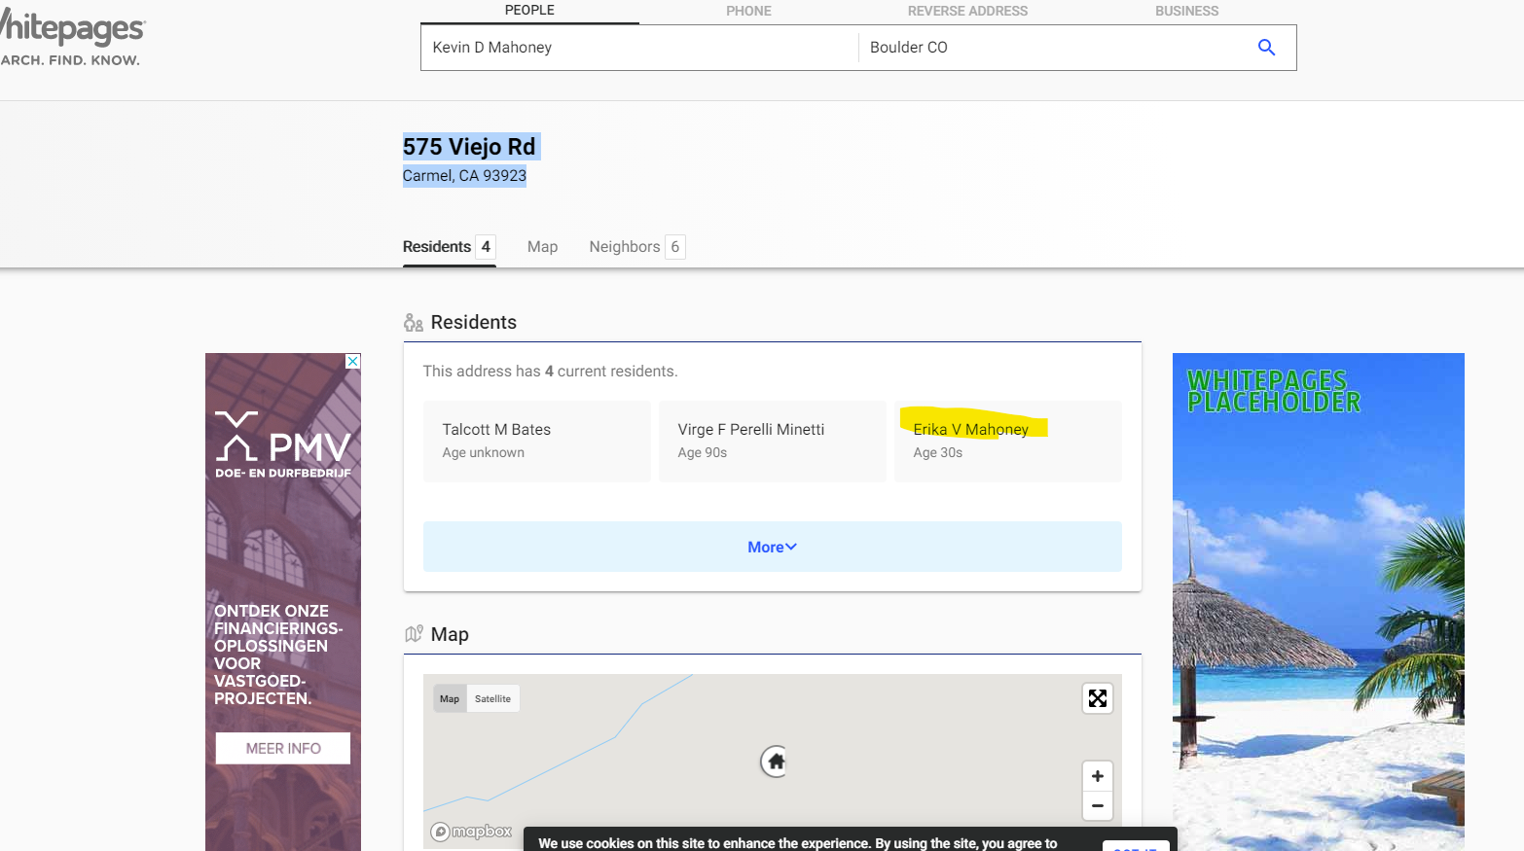Click the 'Age unknown' text

[484, 452]
